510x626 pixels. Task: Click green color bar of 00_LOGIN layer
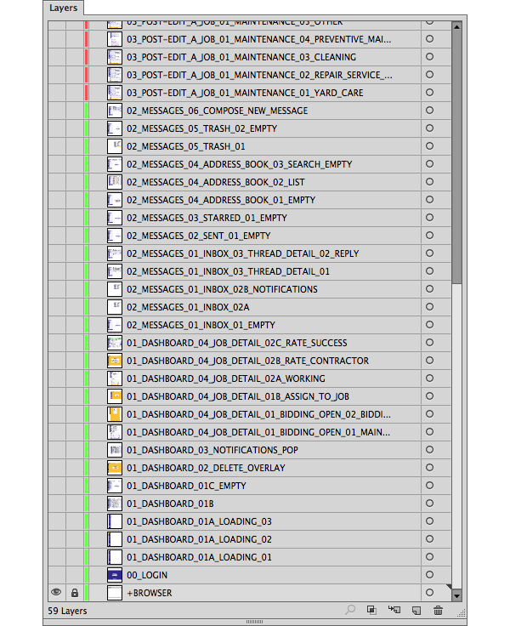pyautogui.click(x=86, y=575)
